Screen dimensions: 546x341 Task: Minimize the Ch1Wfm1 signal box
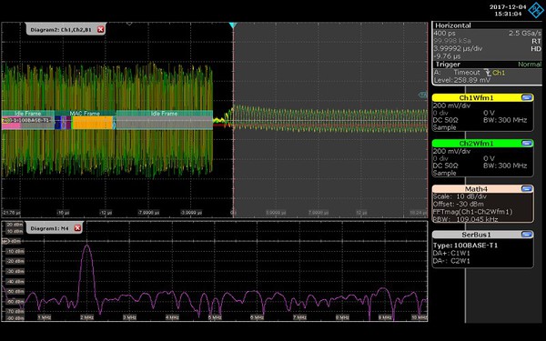point(527,98)
